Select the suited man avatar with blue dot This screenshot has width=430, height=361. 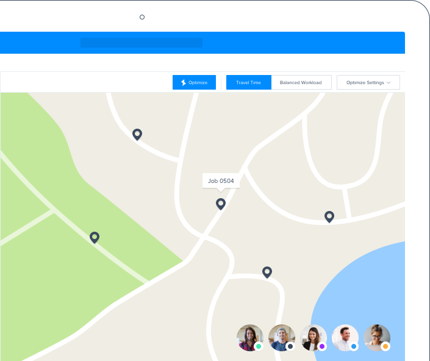coord(345,338)
